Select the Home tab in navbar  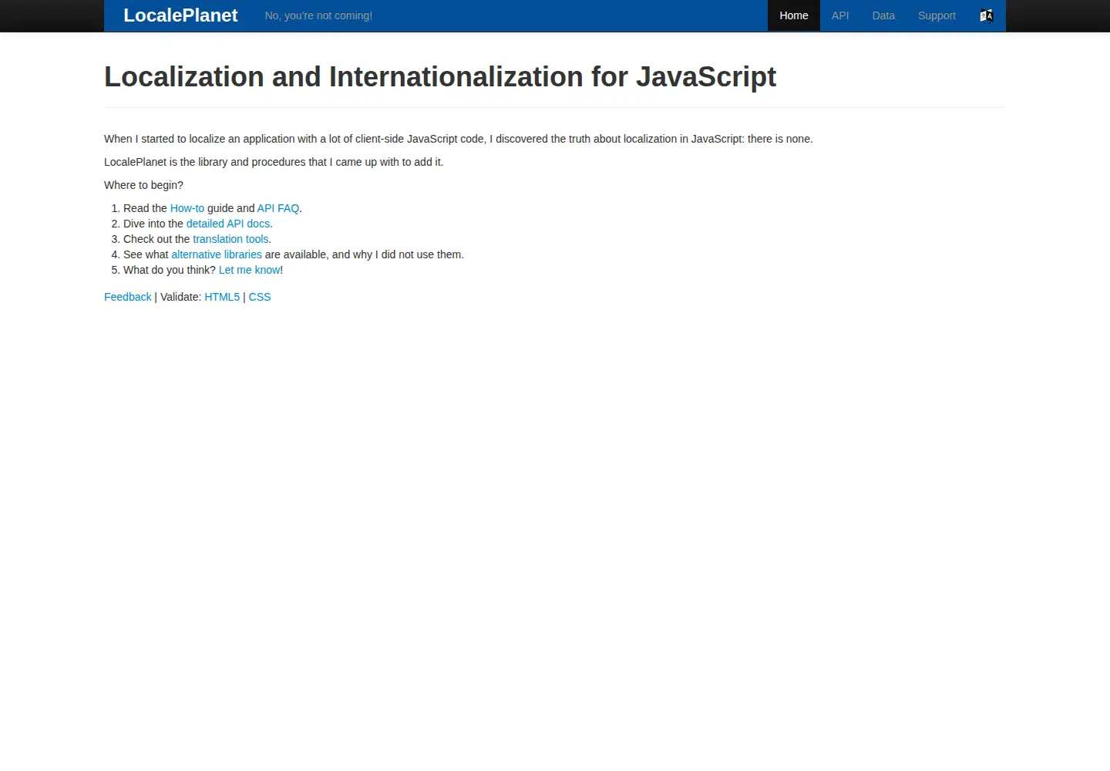[x=794, y=15]
